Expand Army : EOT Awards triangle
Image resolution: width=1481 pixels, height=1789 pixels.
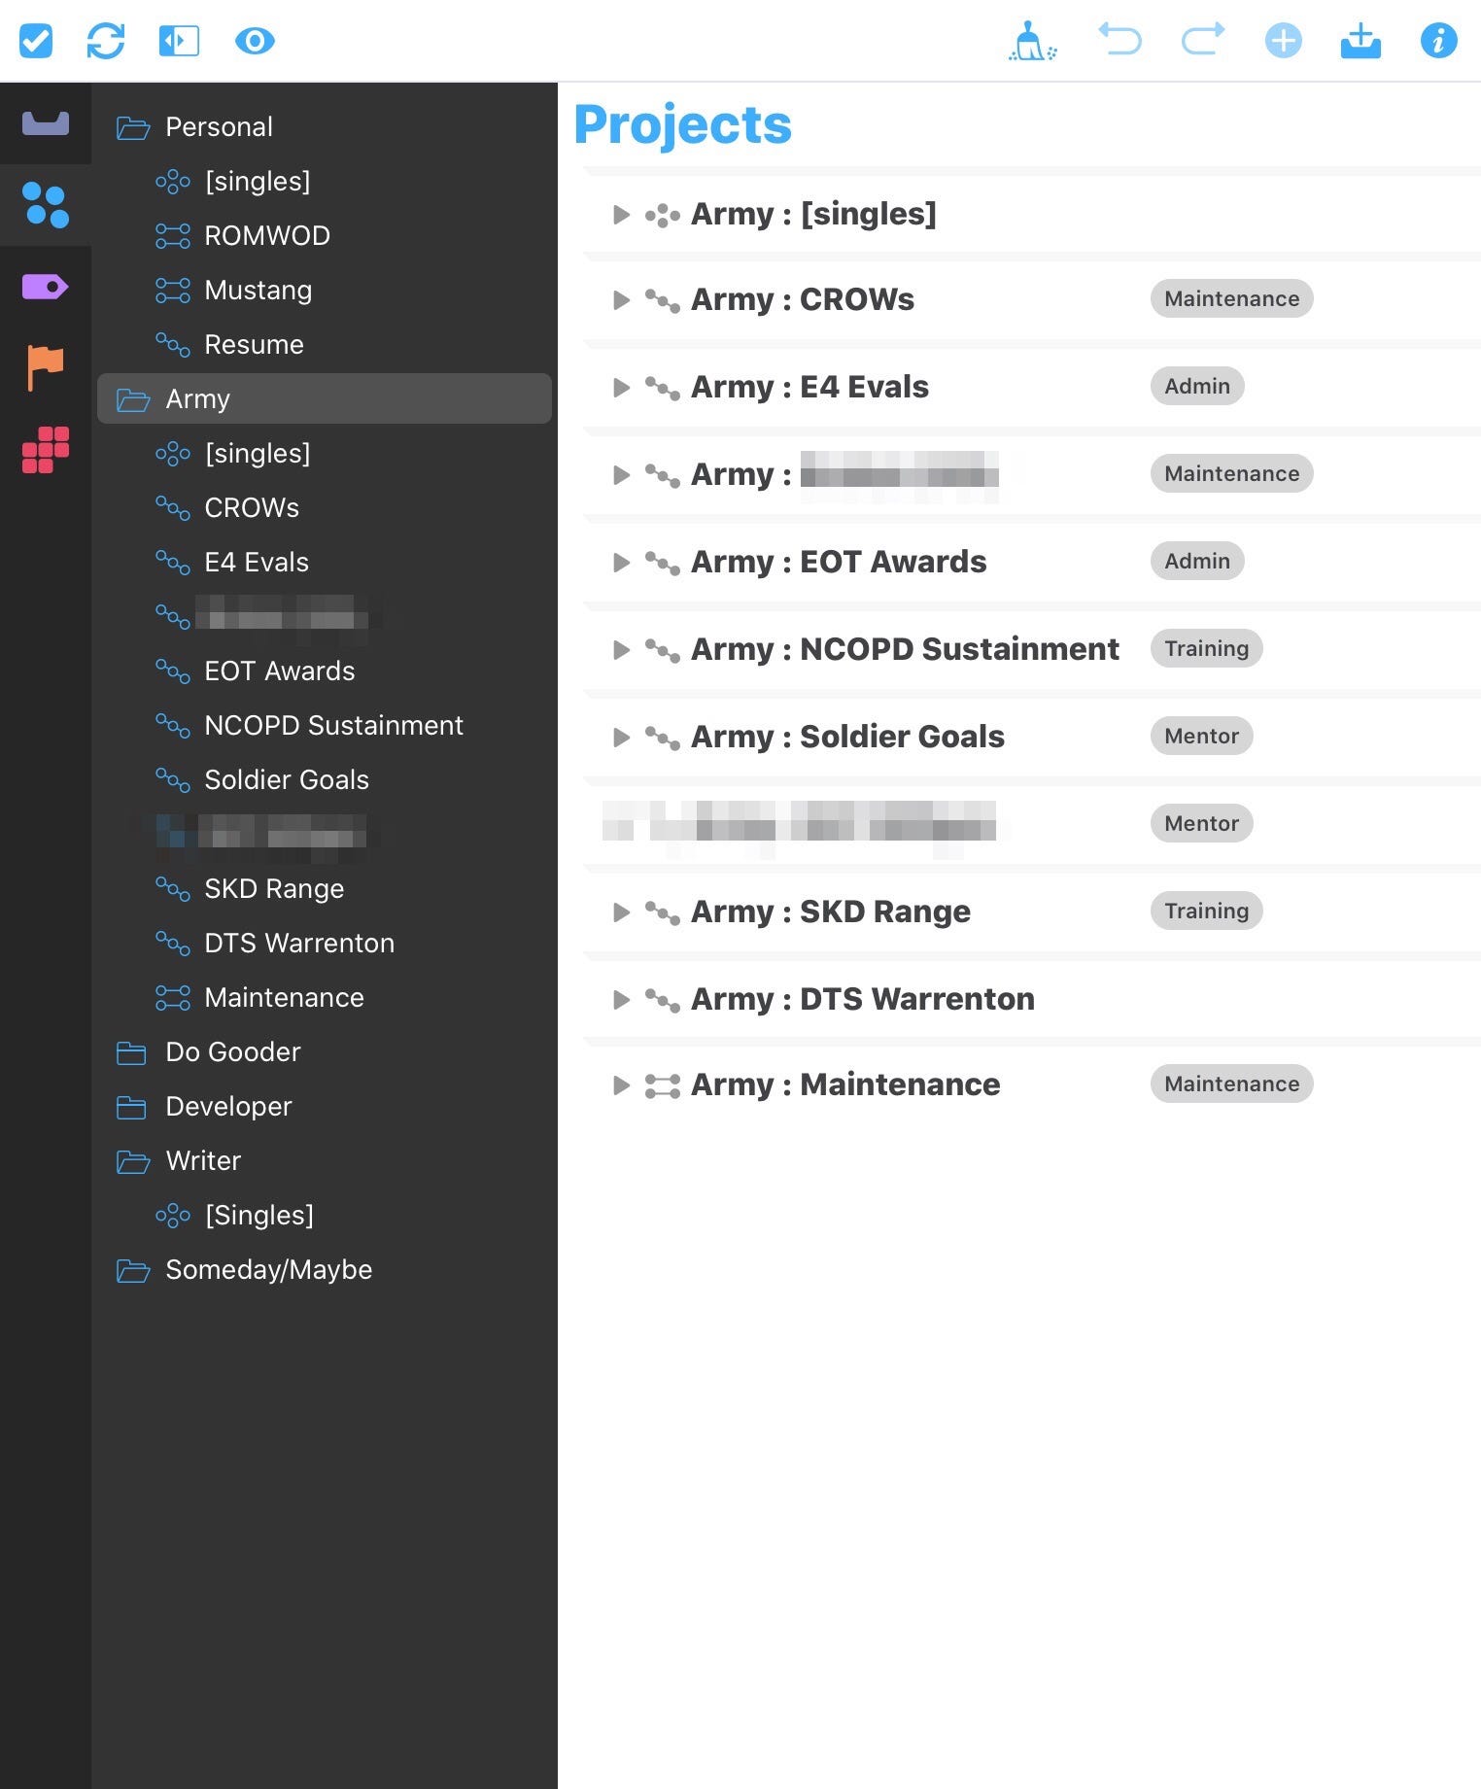[621, 563]
